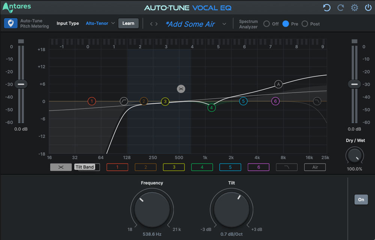Click the Spectrum Analyzer label
The width and height of the screenshot is (375, 240).
pos(249,24)
